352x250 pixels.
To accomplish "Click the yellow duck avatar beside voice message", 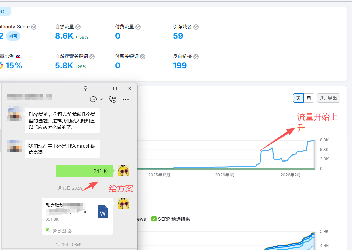I will click(x=123, y=171).
